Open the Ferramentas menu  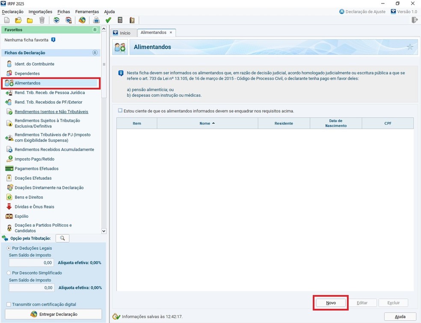click(87, 12)
